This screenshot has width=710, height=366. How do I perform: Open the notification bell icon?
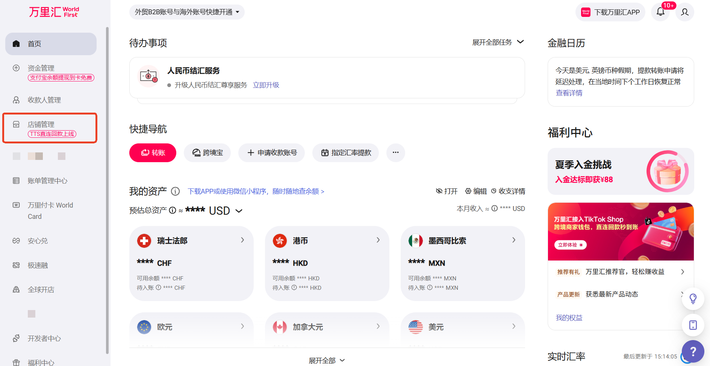point(661,12)
